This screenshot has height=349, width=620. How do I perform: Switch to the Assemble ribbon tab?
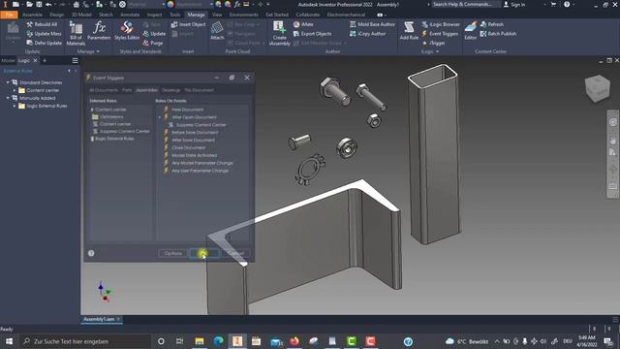pyautogui.click(x=32, y=15)
